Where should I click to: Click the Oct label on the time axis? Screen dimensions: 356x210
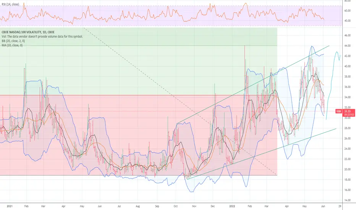[x=175, y=206]
